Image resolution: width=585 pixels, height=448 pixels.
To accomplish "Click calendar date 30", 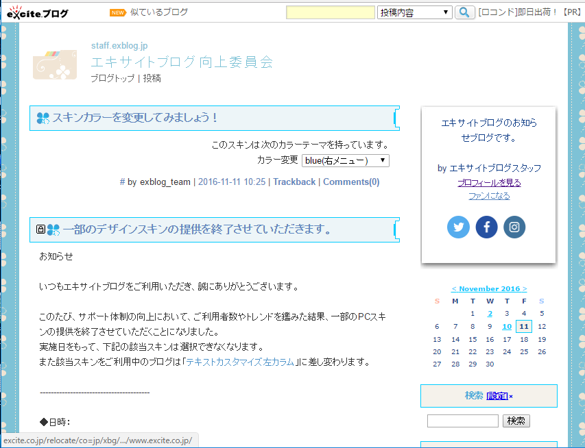I will (490, 364).
